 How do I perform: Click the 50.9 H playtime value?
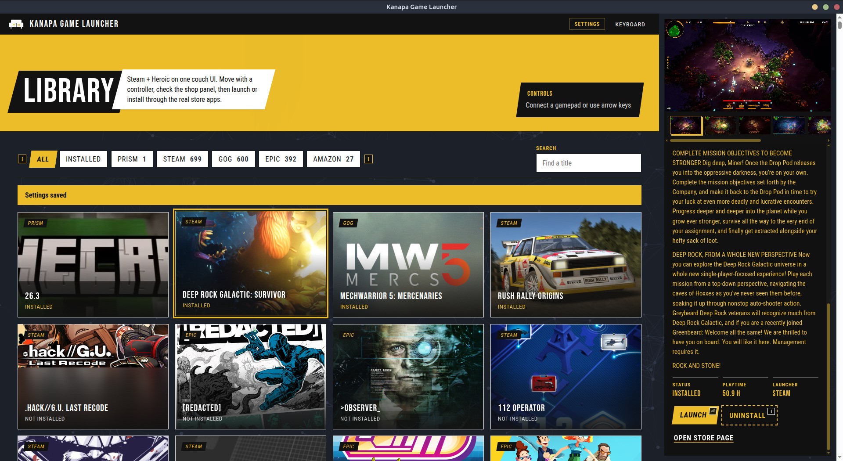[x=731, y=393]
